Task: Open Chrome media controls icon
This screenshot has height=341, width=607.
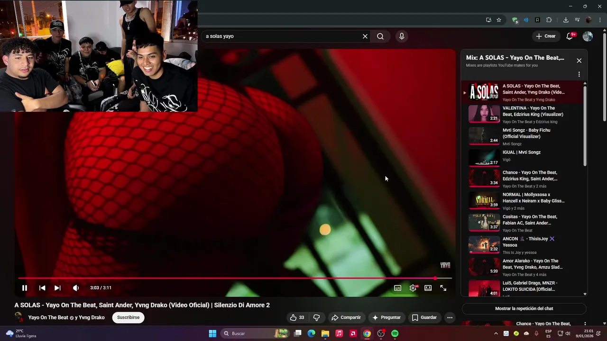Action: (x=577, y=20)
